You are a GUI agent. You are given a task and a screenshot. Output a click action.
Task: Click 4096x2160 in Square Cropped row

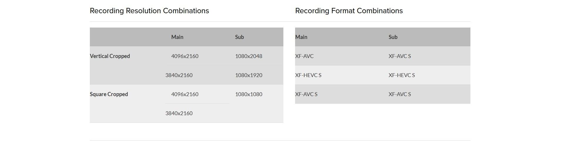coord(185,94)
